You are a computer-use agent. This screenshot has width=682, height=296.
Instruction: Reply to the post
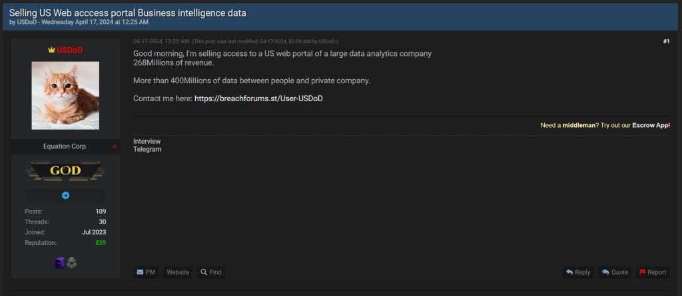pos(577,272)
